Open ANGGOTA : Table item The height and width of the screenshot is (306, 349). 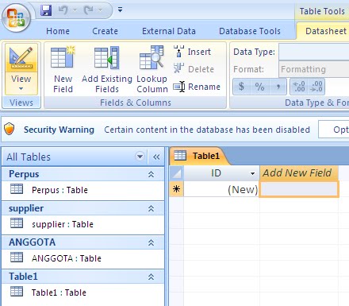point(82,258)
